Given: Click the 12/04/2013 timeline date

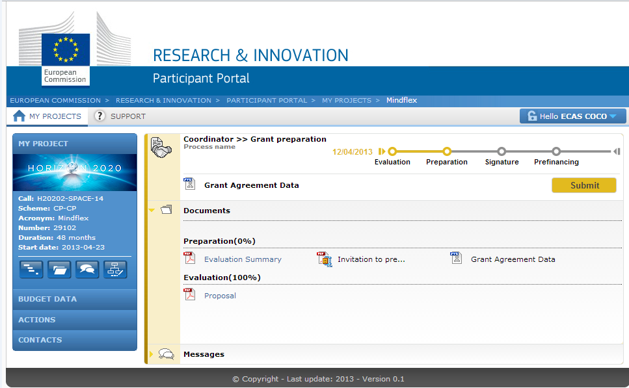Looking at the screenshot, I should [352, 152].
